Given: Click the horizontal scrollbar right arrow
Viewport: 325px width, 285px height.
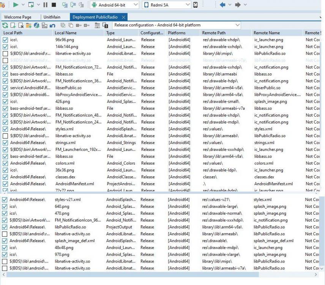Looking at the screenshot, I should [x=316, y=275].
